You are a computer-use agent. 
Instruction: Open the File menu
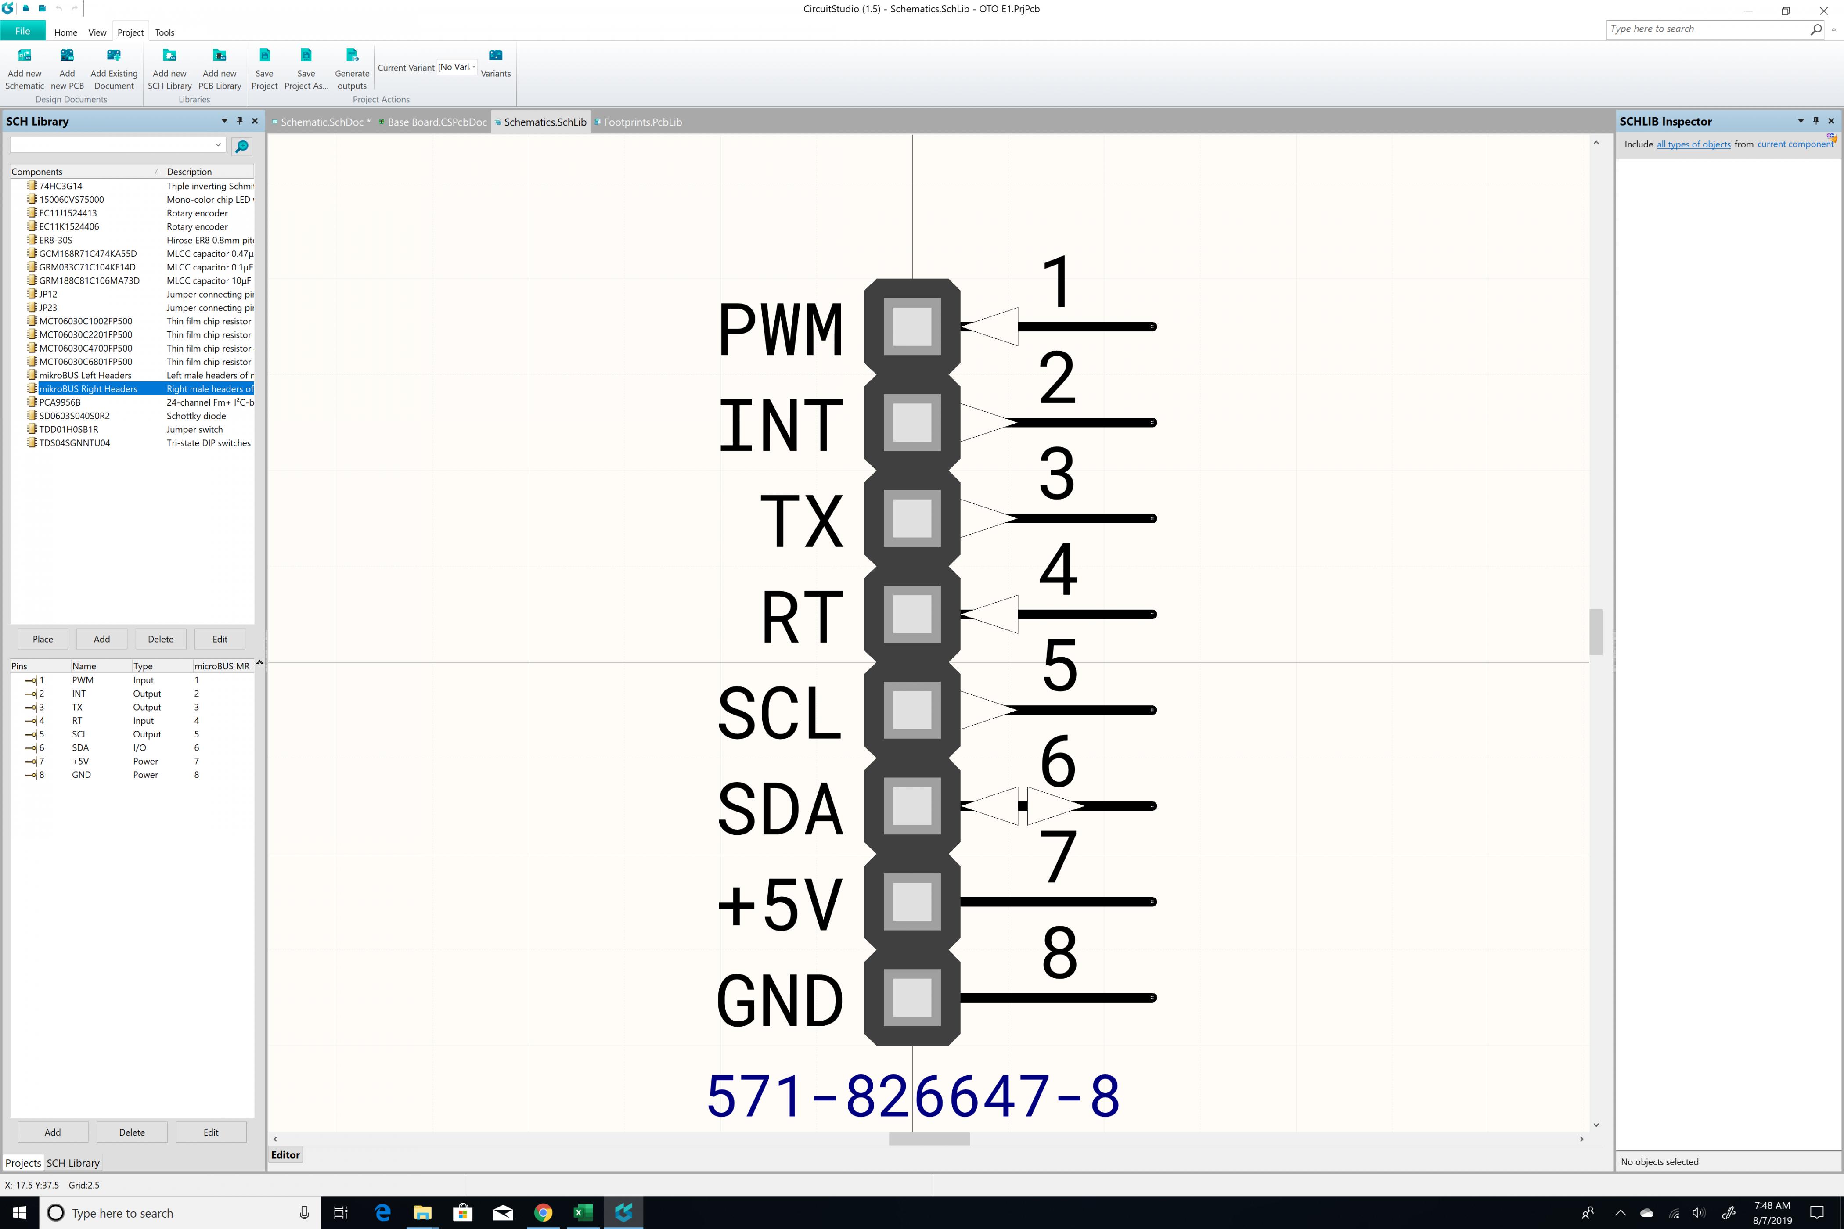click(x=23, y=31)
